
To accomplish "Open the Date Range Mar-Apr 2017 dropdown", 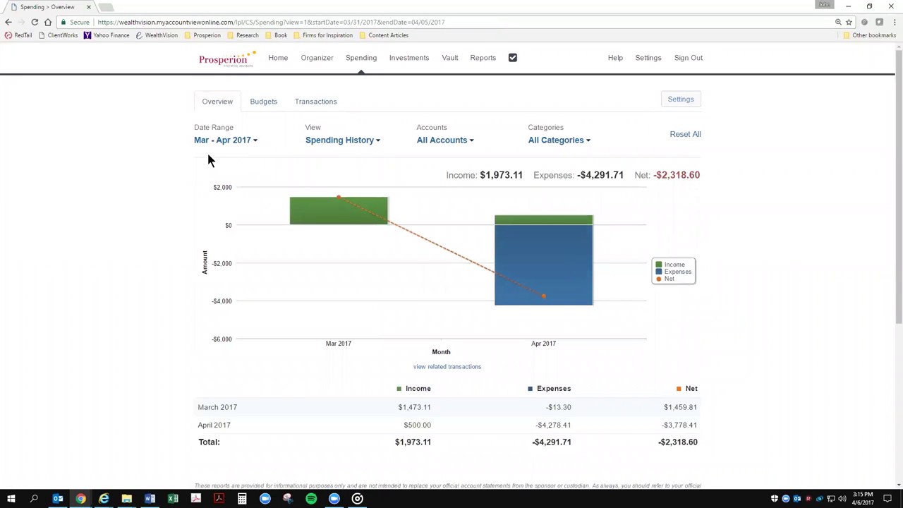I will point(226,140).
